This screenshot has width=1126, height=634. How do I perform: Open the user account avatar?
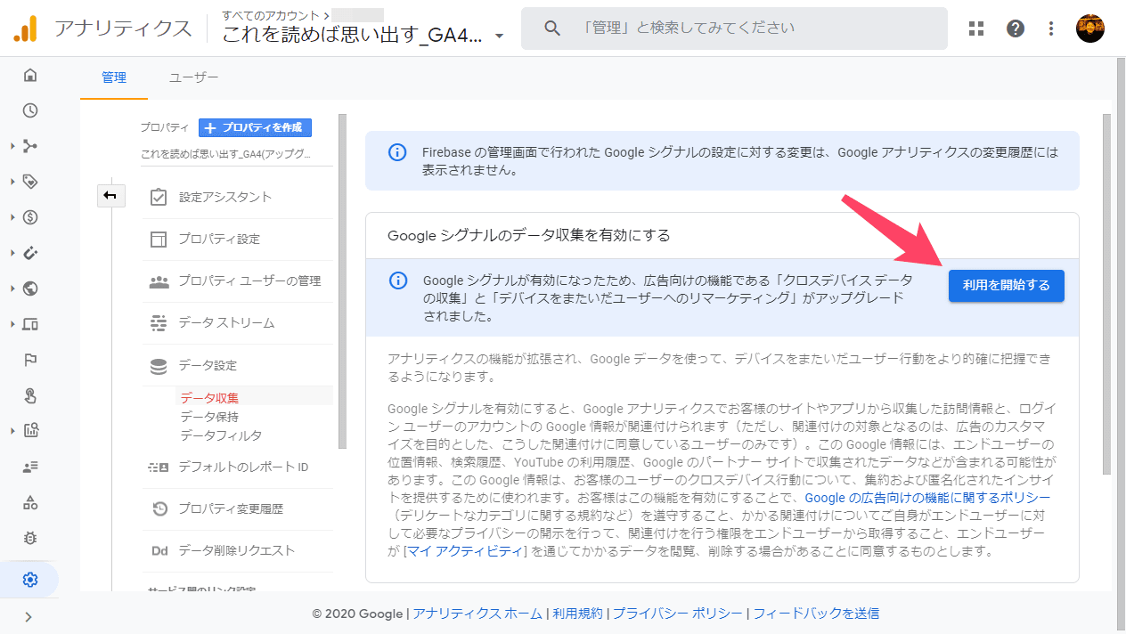(1090, 28)
